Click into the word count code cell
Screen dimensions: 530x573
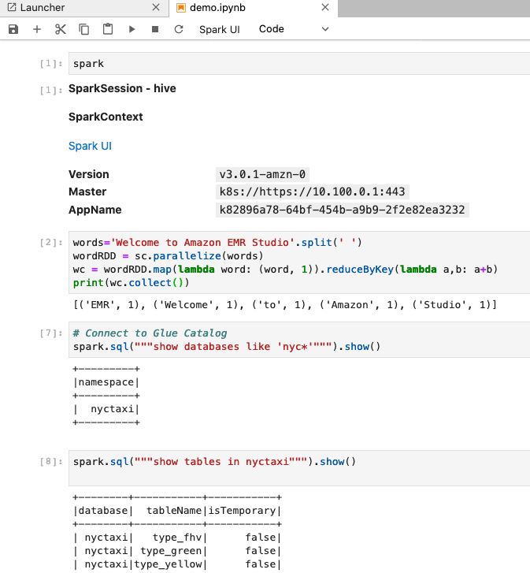[299, 262]
